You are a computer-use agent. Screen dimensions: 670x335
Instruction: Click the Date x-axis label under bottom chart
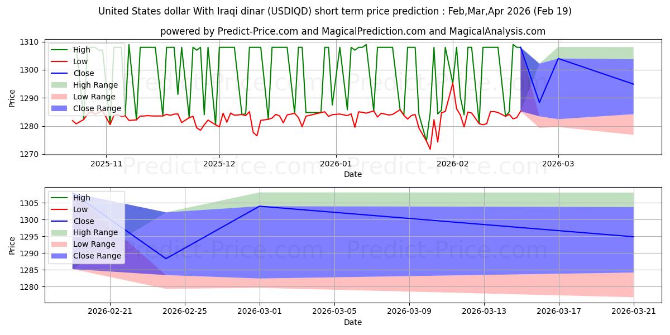point(352,322)
